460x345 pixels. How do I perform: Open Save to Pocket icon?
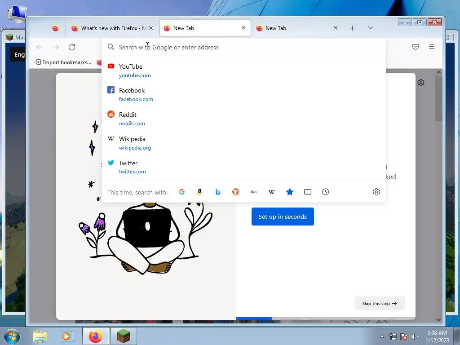point(416,47)
